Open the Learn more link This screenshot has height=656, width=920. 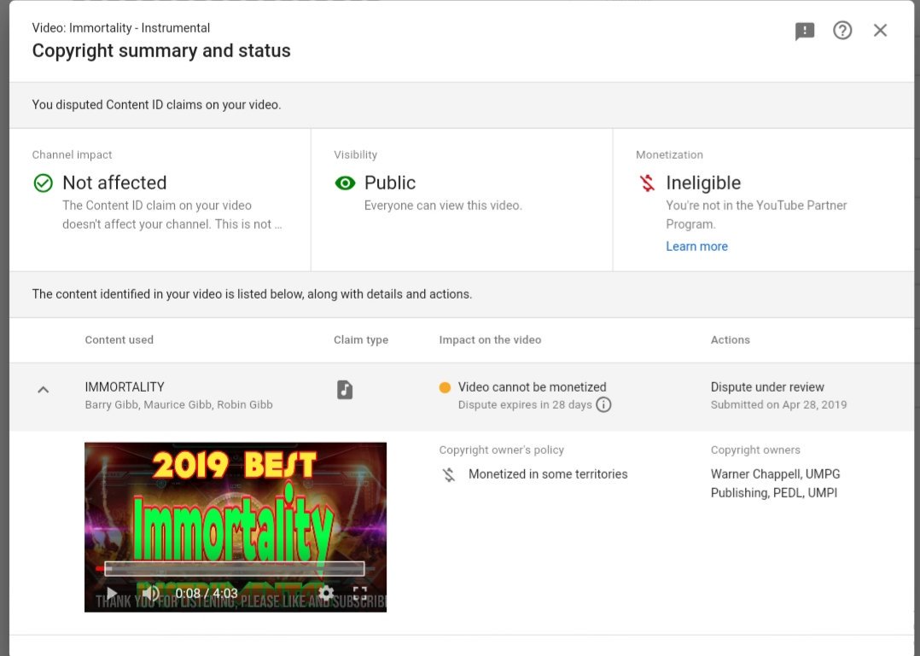tap(696, 247)
